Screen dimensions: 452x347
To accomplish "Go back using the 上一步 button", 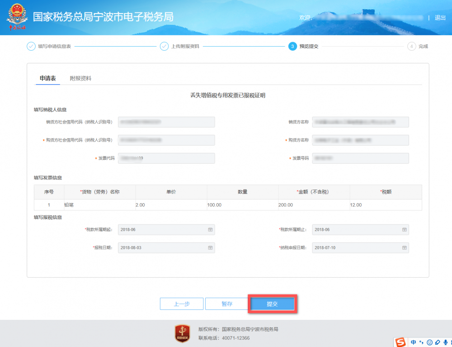I will pyautogui.click(x=182, y=304).
